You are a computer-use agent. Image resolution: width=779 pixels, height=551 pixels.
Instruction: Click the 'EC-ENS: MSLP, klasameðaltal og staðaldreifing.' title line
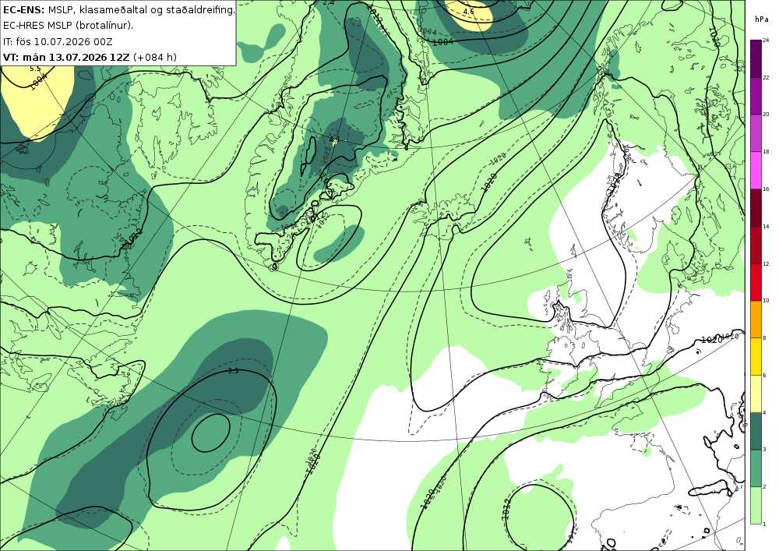[118, 9]
